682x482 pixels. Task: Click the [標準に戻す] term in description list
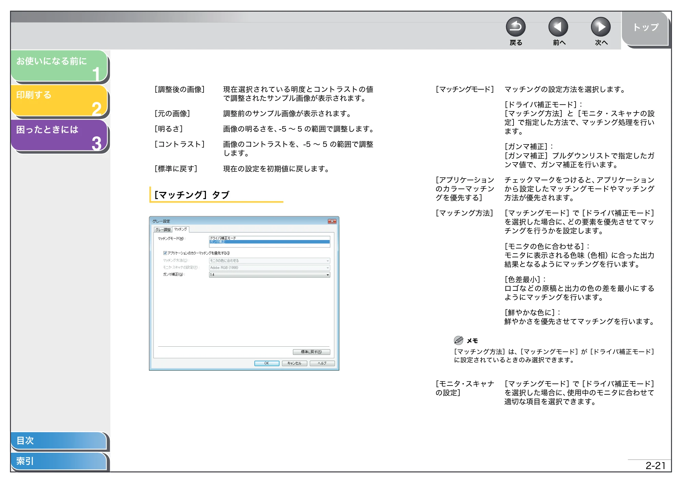coord(176,169)
